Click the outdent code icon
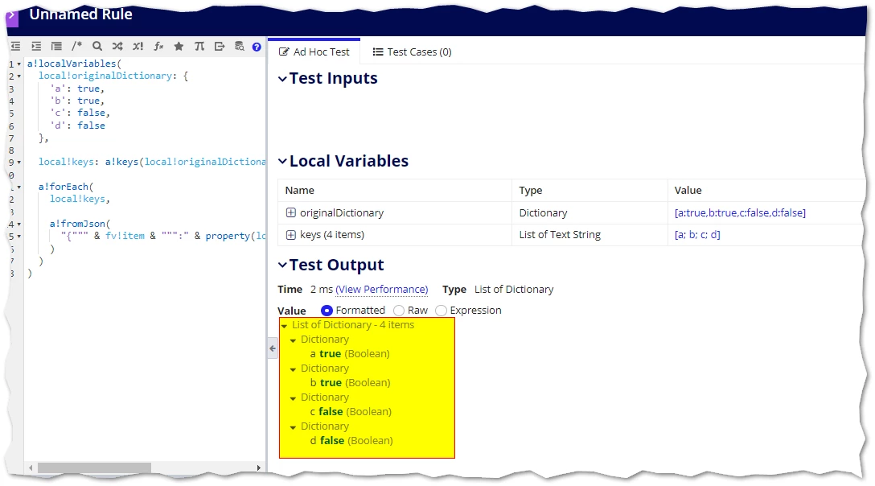 pos(15,47)
